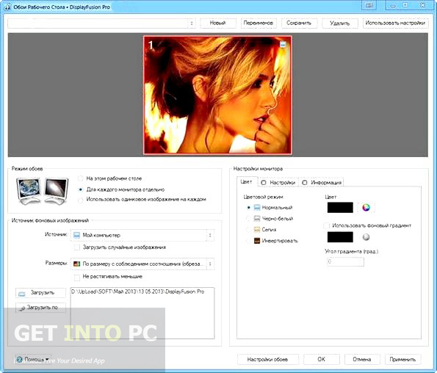This screenshot has height=373, width=437.
Task: Expand the Помощь menu button
Action: (34, 359)
